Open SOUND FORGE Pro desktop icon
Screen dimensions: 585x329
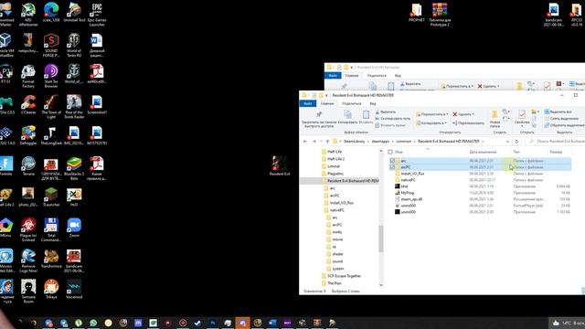point(51,45)
